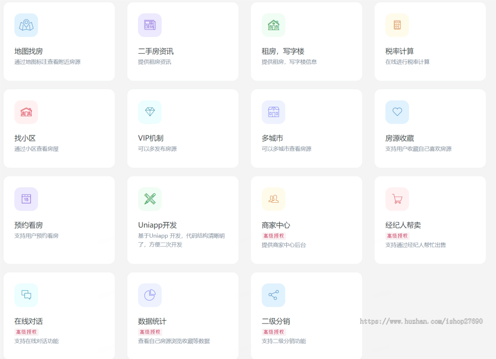496x359 pixels.
Task: Open the 租房，写字楼 title
Action: (283, 51)
